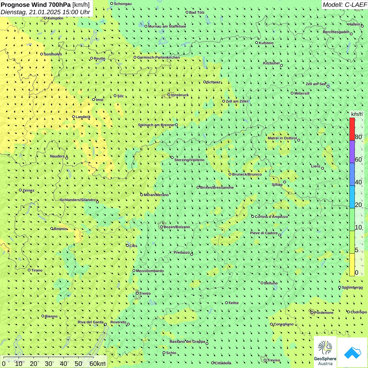Click the blue cloud arrow logo

[352, 352]
